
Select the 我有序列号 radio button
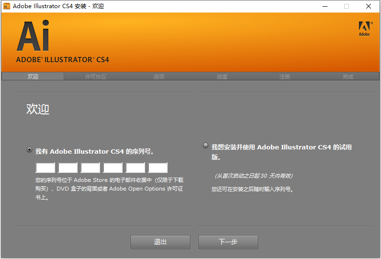coord(29,150)
